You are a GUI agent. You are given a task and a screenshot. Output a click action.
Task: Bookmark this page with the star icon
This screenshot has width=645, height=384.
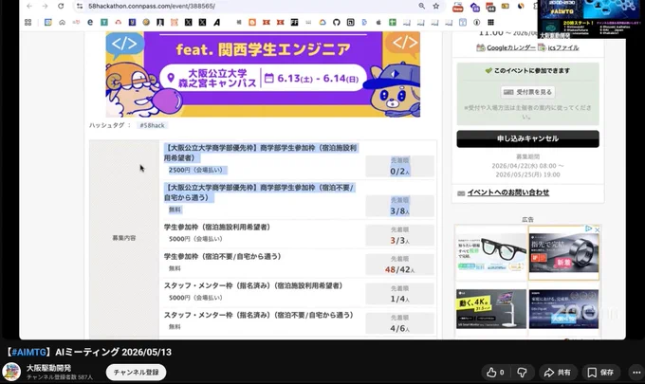point(436,7)
